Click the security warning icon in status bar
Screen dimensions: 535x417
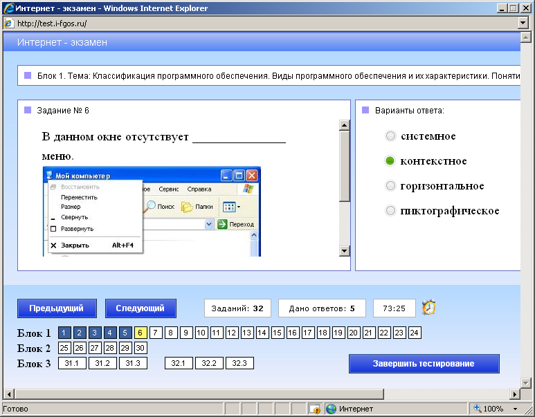[315, 409]
